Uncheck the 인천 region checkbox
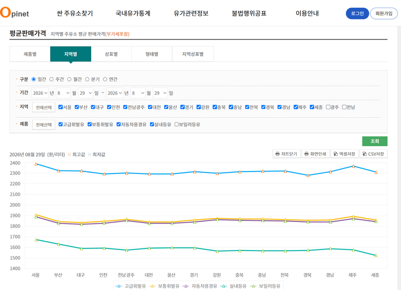The width and height of the screenshot is (401, 290). [109, 107]
